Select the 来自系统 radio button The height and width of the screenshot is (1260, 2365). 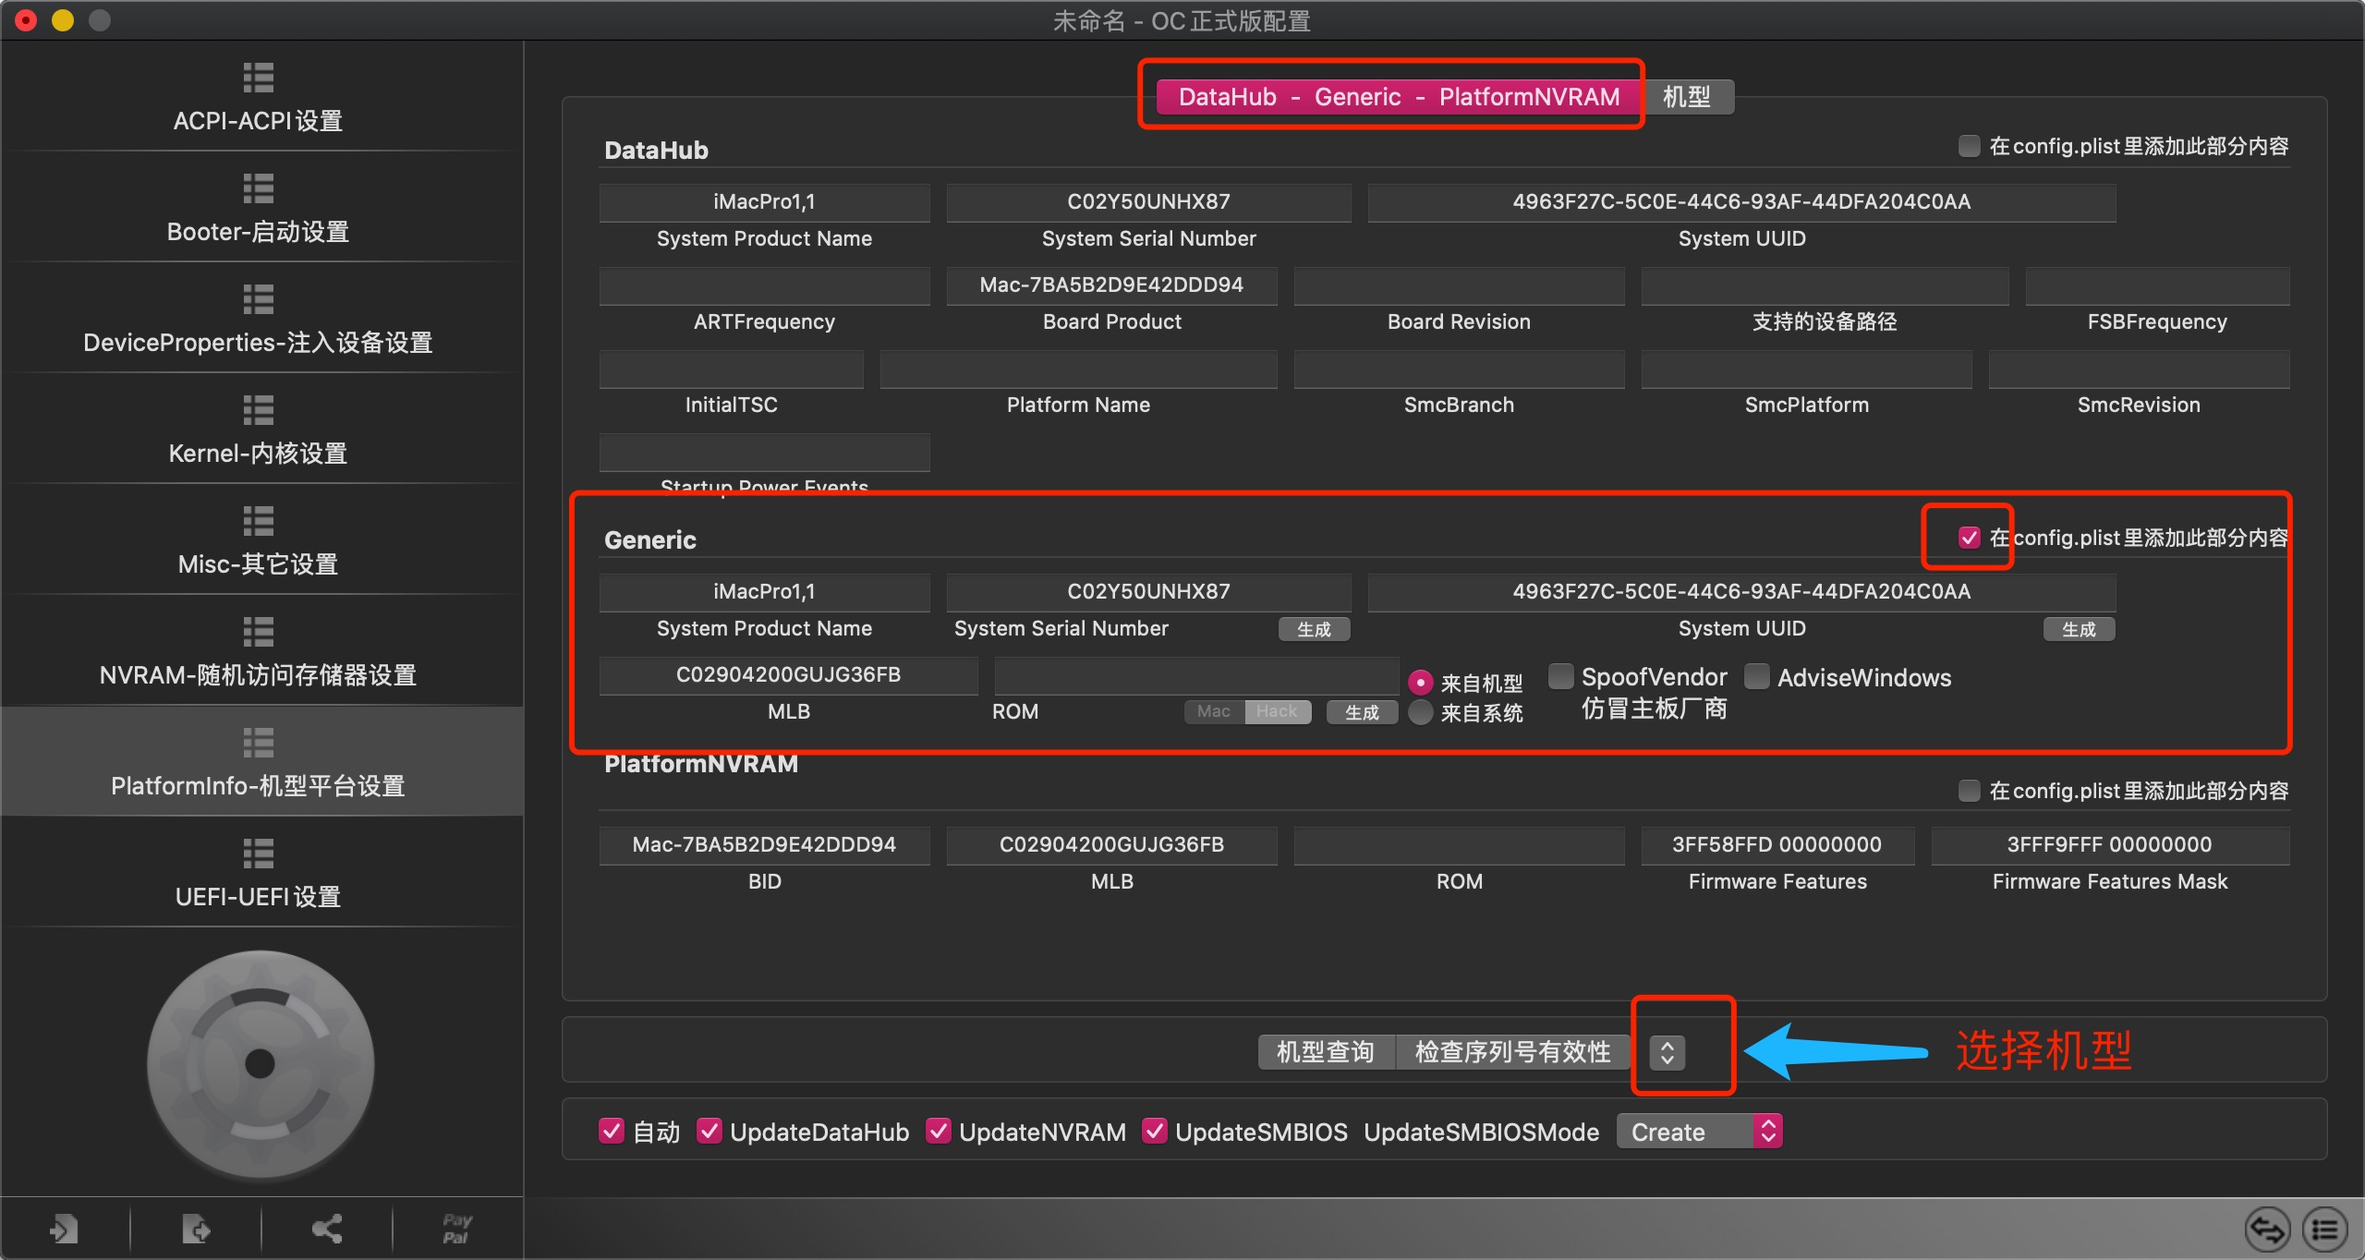pyautogui.click(x=1421, y=713)
